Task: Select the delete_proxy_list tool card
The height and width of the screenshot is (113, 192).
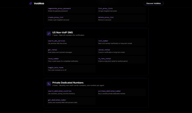Action: point(121,18)
